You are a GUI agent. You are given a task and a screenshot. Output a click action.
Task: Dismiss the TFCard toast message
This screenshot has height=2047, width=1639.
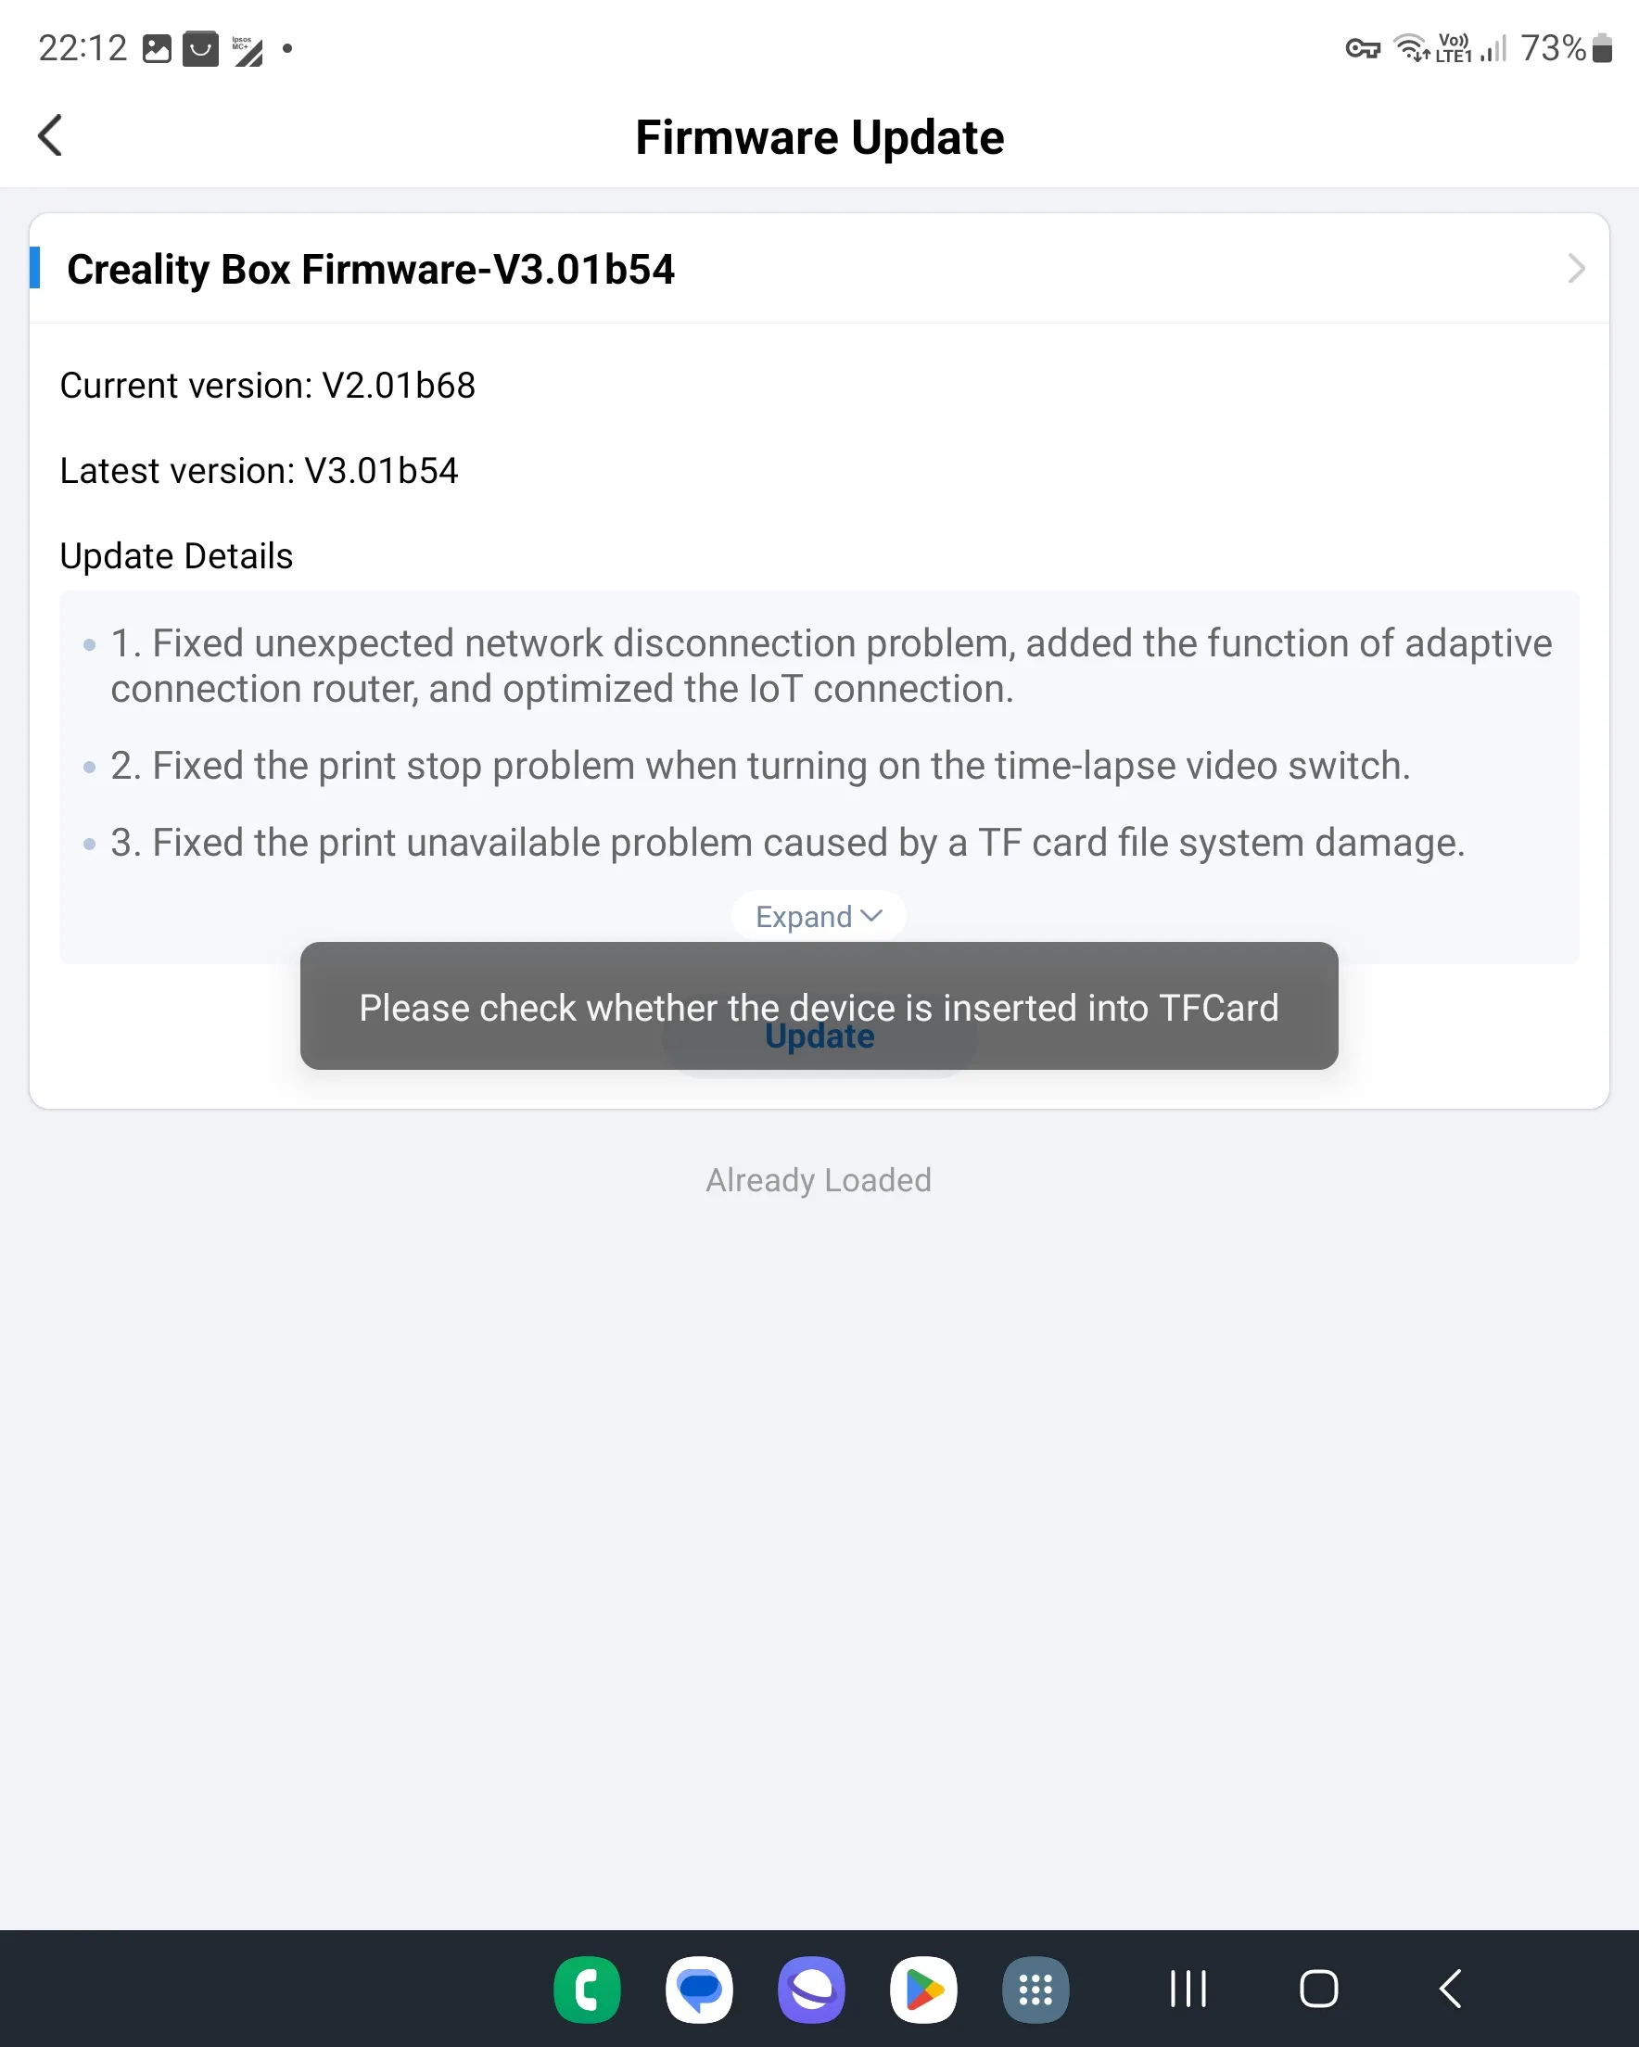pos(819,1007)
